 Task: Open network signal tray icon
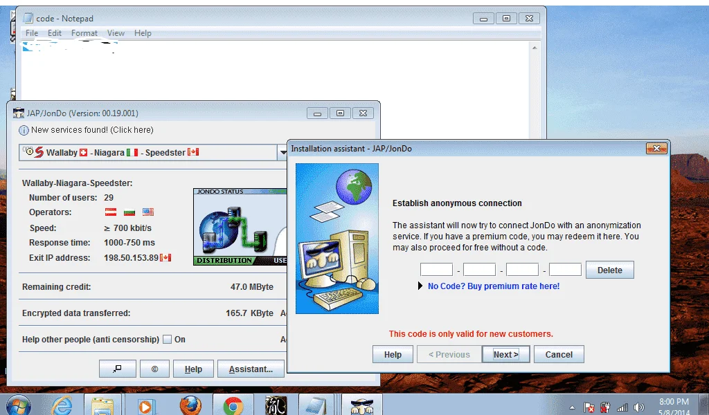pyautogui.click(x=622, y=408)
